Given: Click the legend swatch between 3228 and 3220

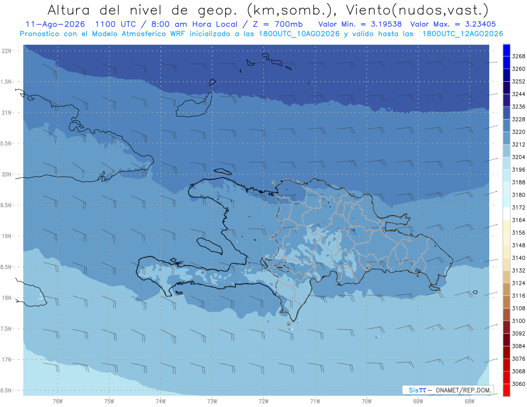Looking at the screenshot, I should pos(506,125).
